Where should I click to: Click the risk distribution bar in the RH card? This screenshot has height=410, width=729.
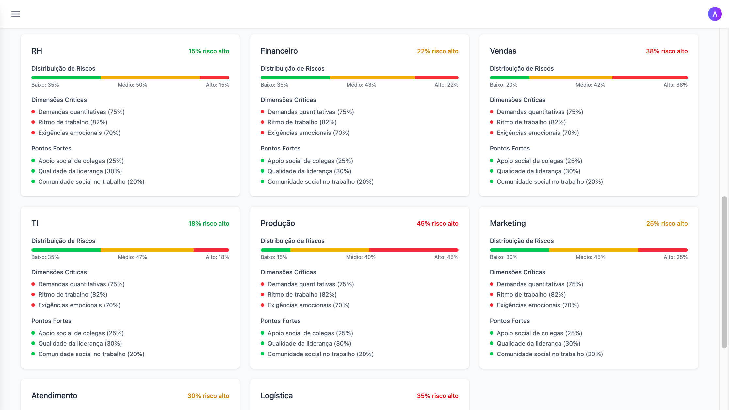130,77
